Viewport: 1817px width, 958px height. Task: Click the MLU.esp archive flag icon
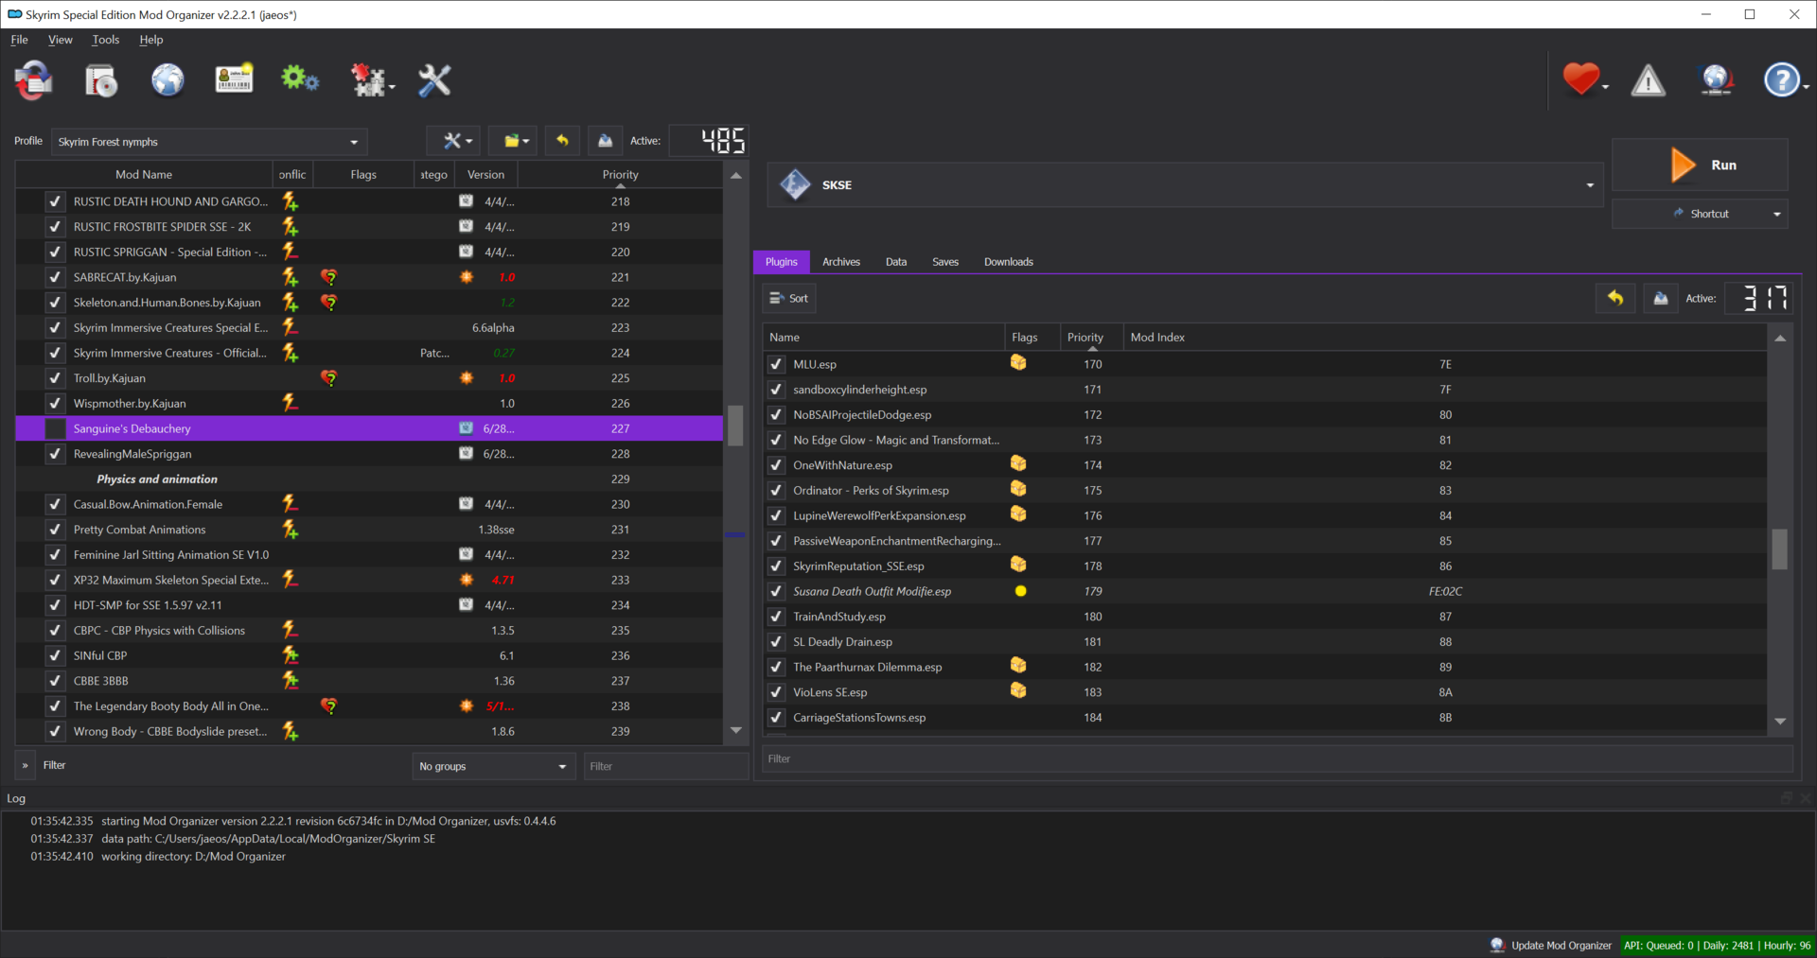point(1018,363)
